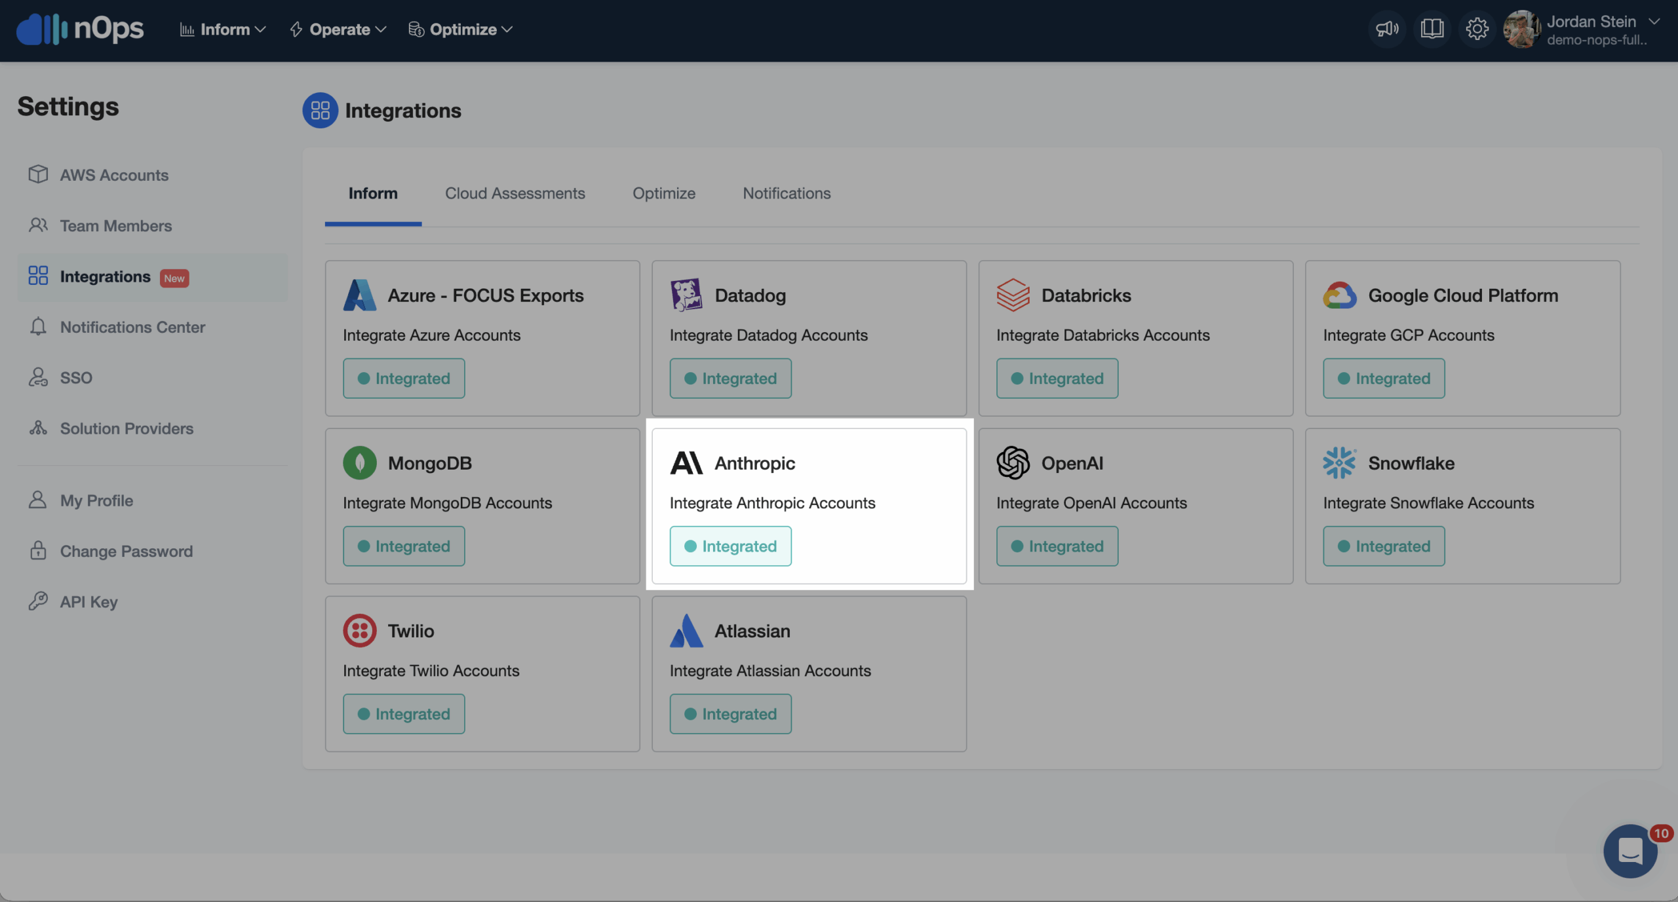Click the Snowflake logo icon
This screenshot has height=902, width=1678.
click(1340, 462)
